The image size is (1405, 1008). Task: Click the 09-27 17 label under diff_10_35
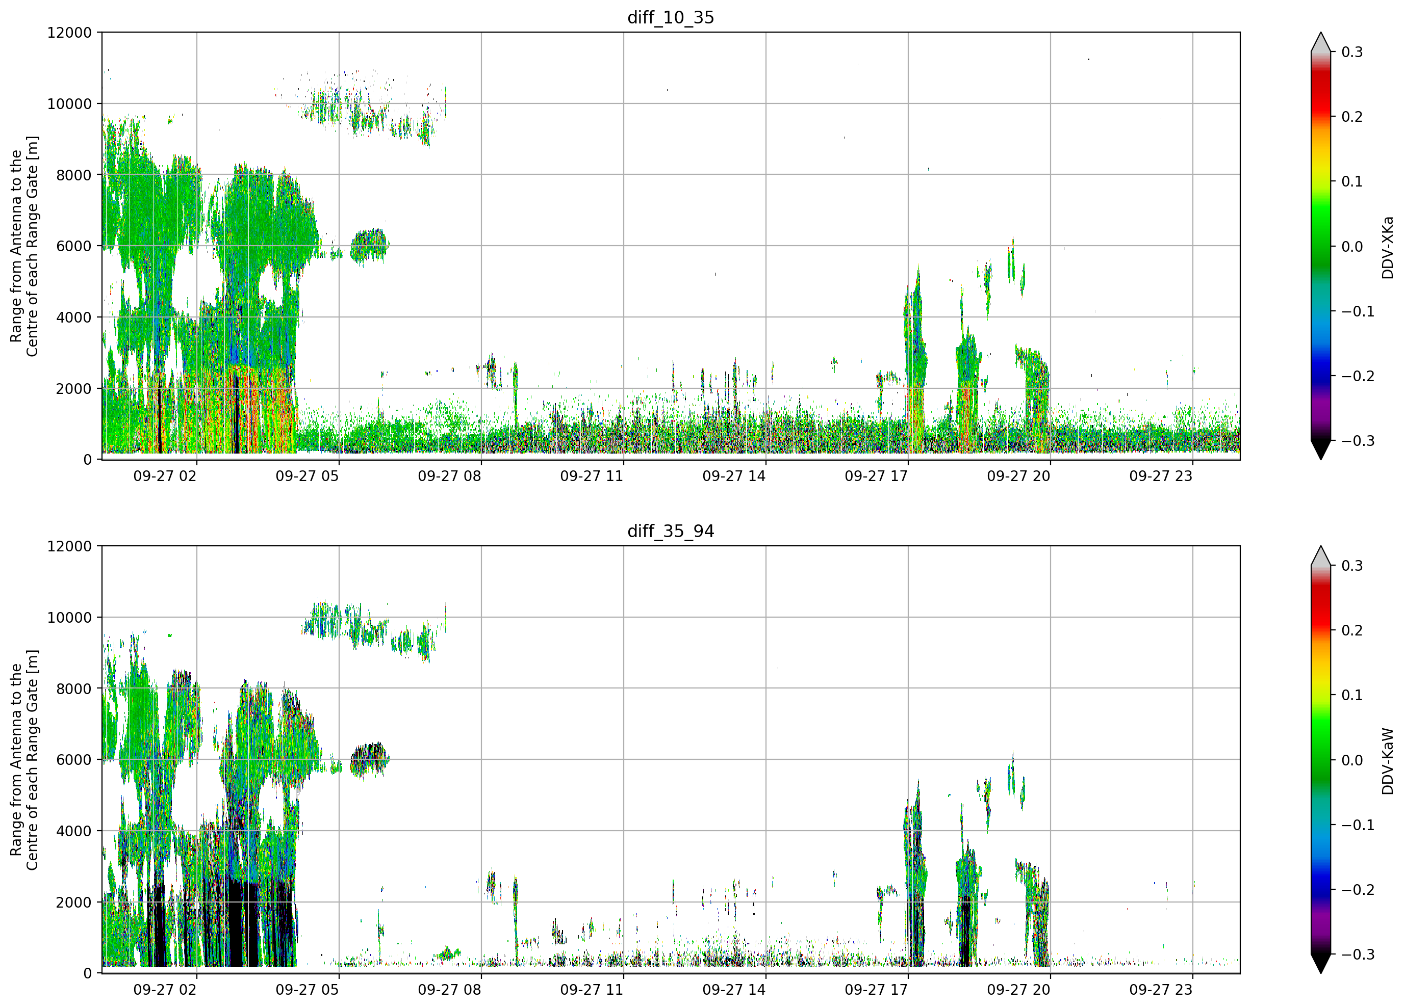pyautogui.click(x=876, y=476)
